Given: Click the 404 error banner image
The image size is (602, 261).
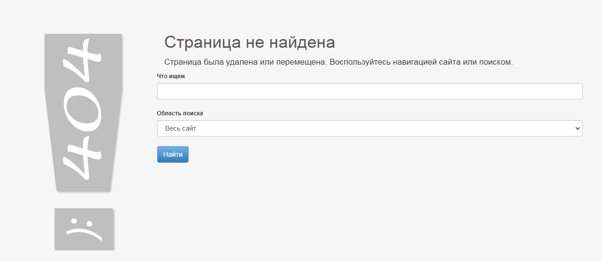Looking at the screenshot, I should click(x=83, y=112).
